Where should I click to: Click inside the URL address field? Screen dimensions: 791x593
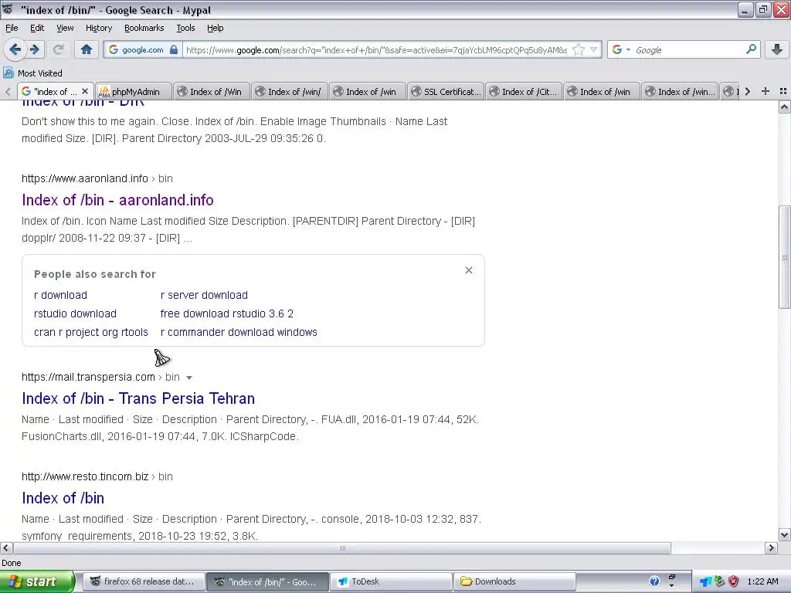click(376, 49)
